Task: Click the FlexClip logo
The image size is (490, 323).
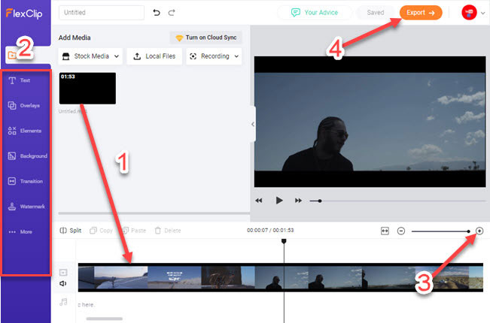Action: tap(24, 14)
